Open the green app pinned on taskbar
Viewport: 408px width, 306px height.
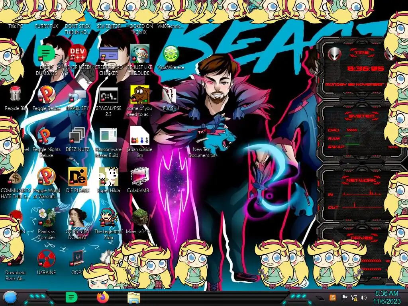pyautogui.click(x=71, y=297)
